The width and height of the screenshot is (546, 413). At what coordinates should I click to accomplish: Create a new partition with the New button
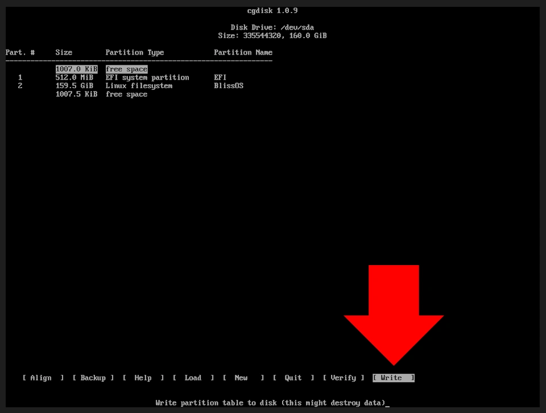(x=241, y=377)
